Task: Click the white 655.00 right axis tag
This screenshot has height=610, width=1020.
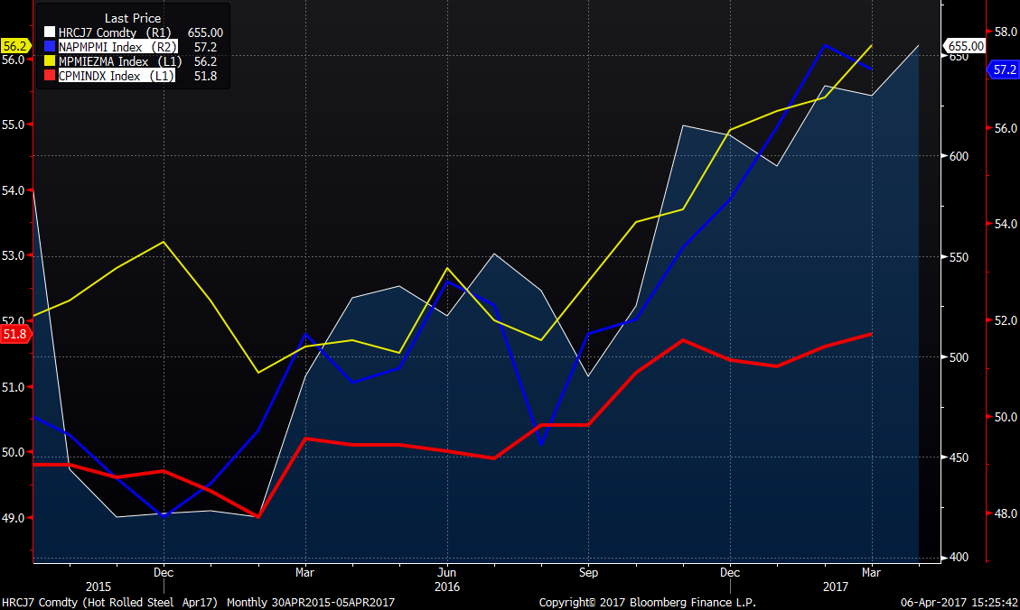Action: pos(965,45)
